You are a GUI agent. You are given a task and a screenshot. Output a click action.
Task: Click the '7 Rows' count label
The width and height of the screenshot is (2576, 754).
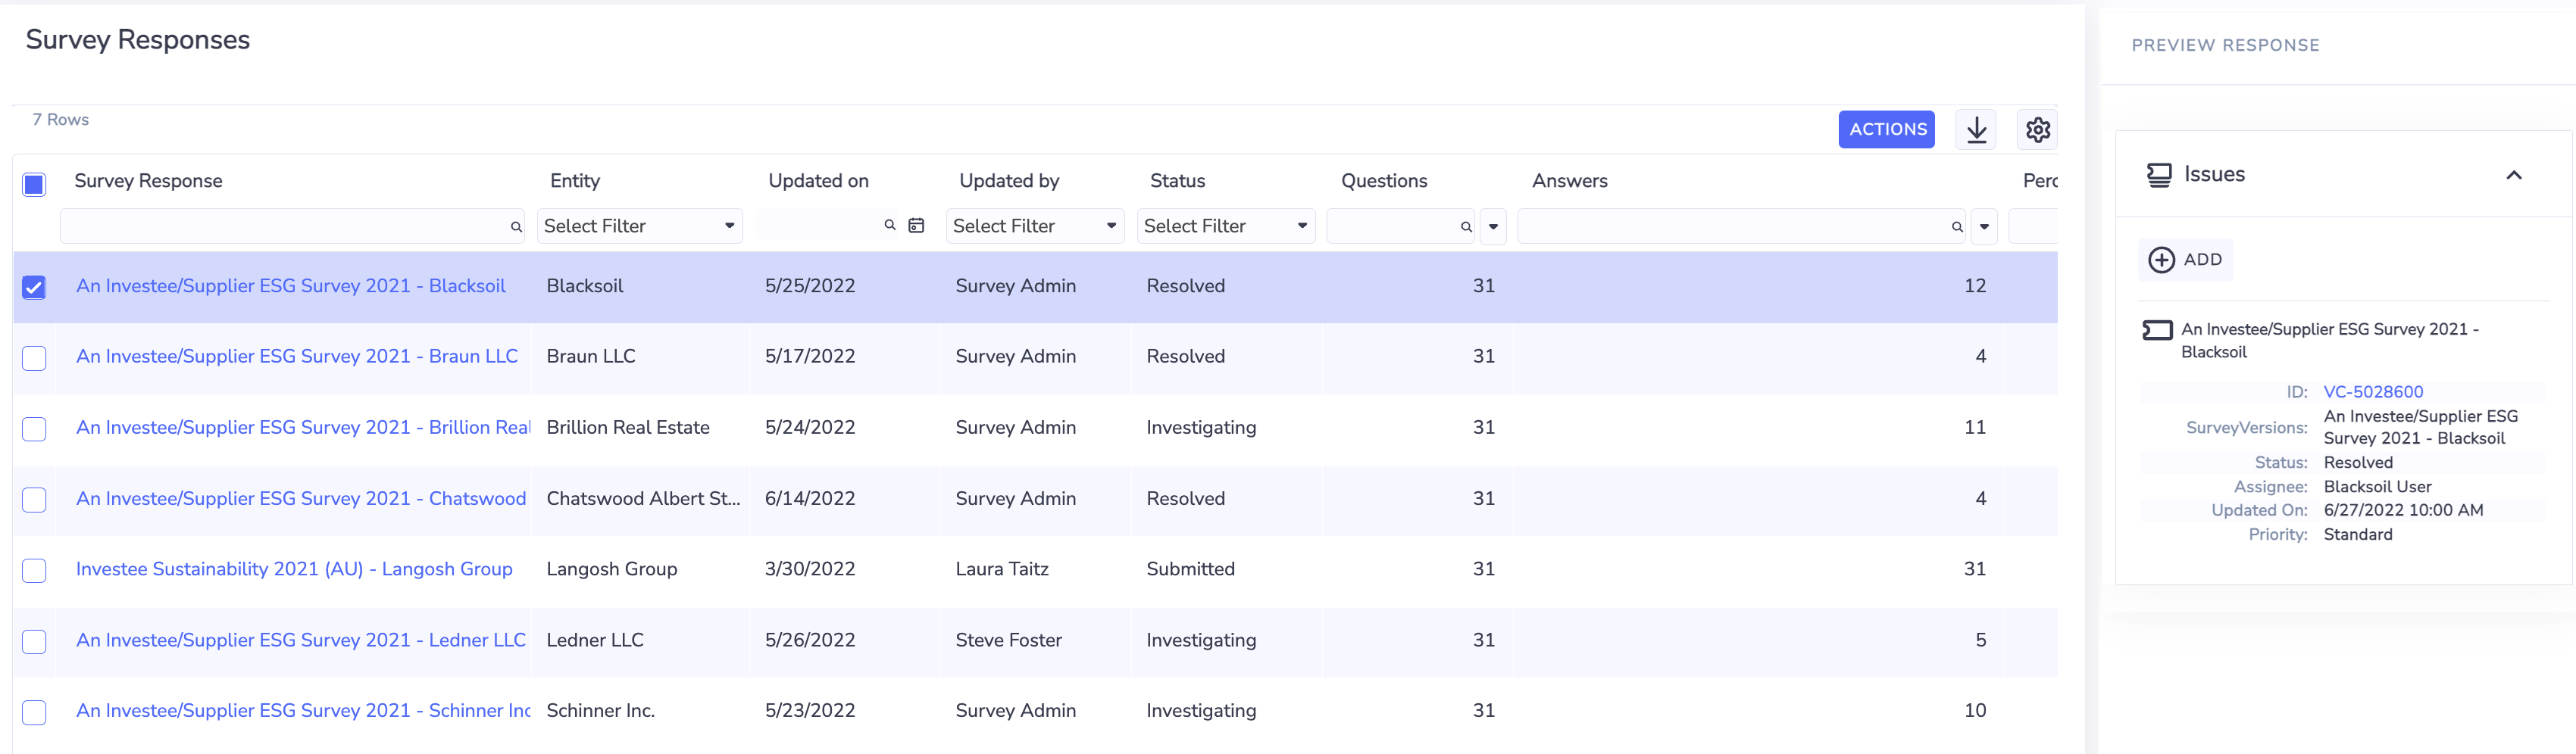click(x=60, y=120)
